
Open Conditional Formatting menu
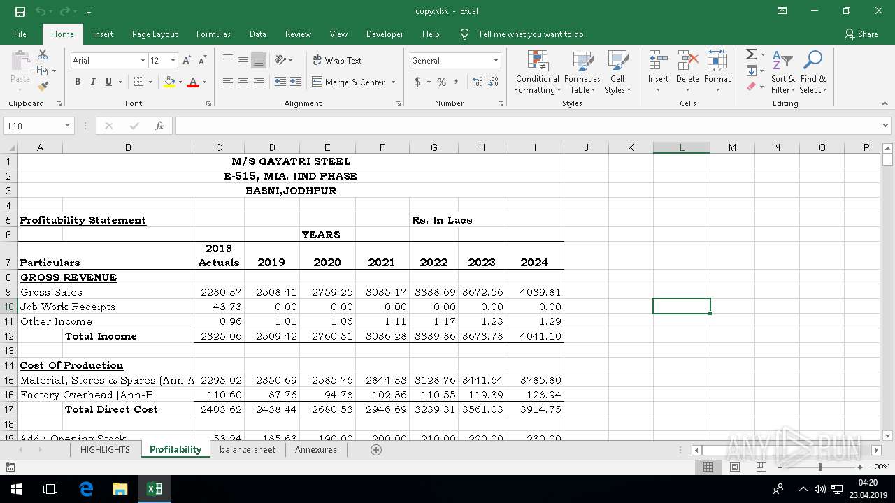[537, 72]
